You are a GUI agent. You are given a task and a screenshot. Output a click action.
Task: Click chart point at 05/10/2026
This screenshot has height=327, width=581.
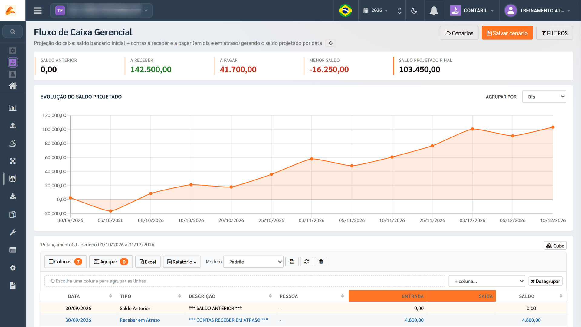point(110,211)
